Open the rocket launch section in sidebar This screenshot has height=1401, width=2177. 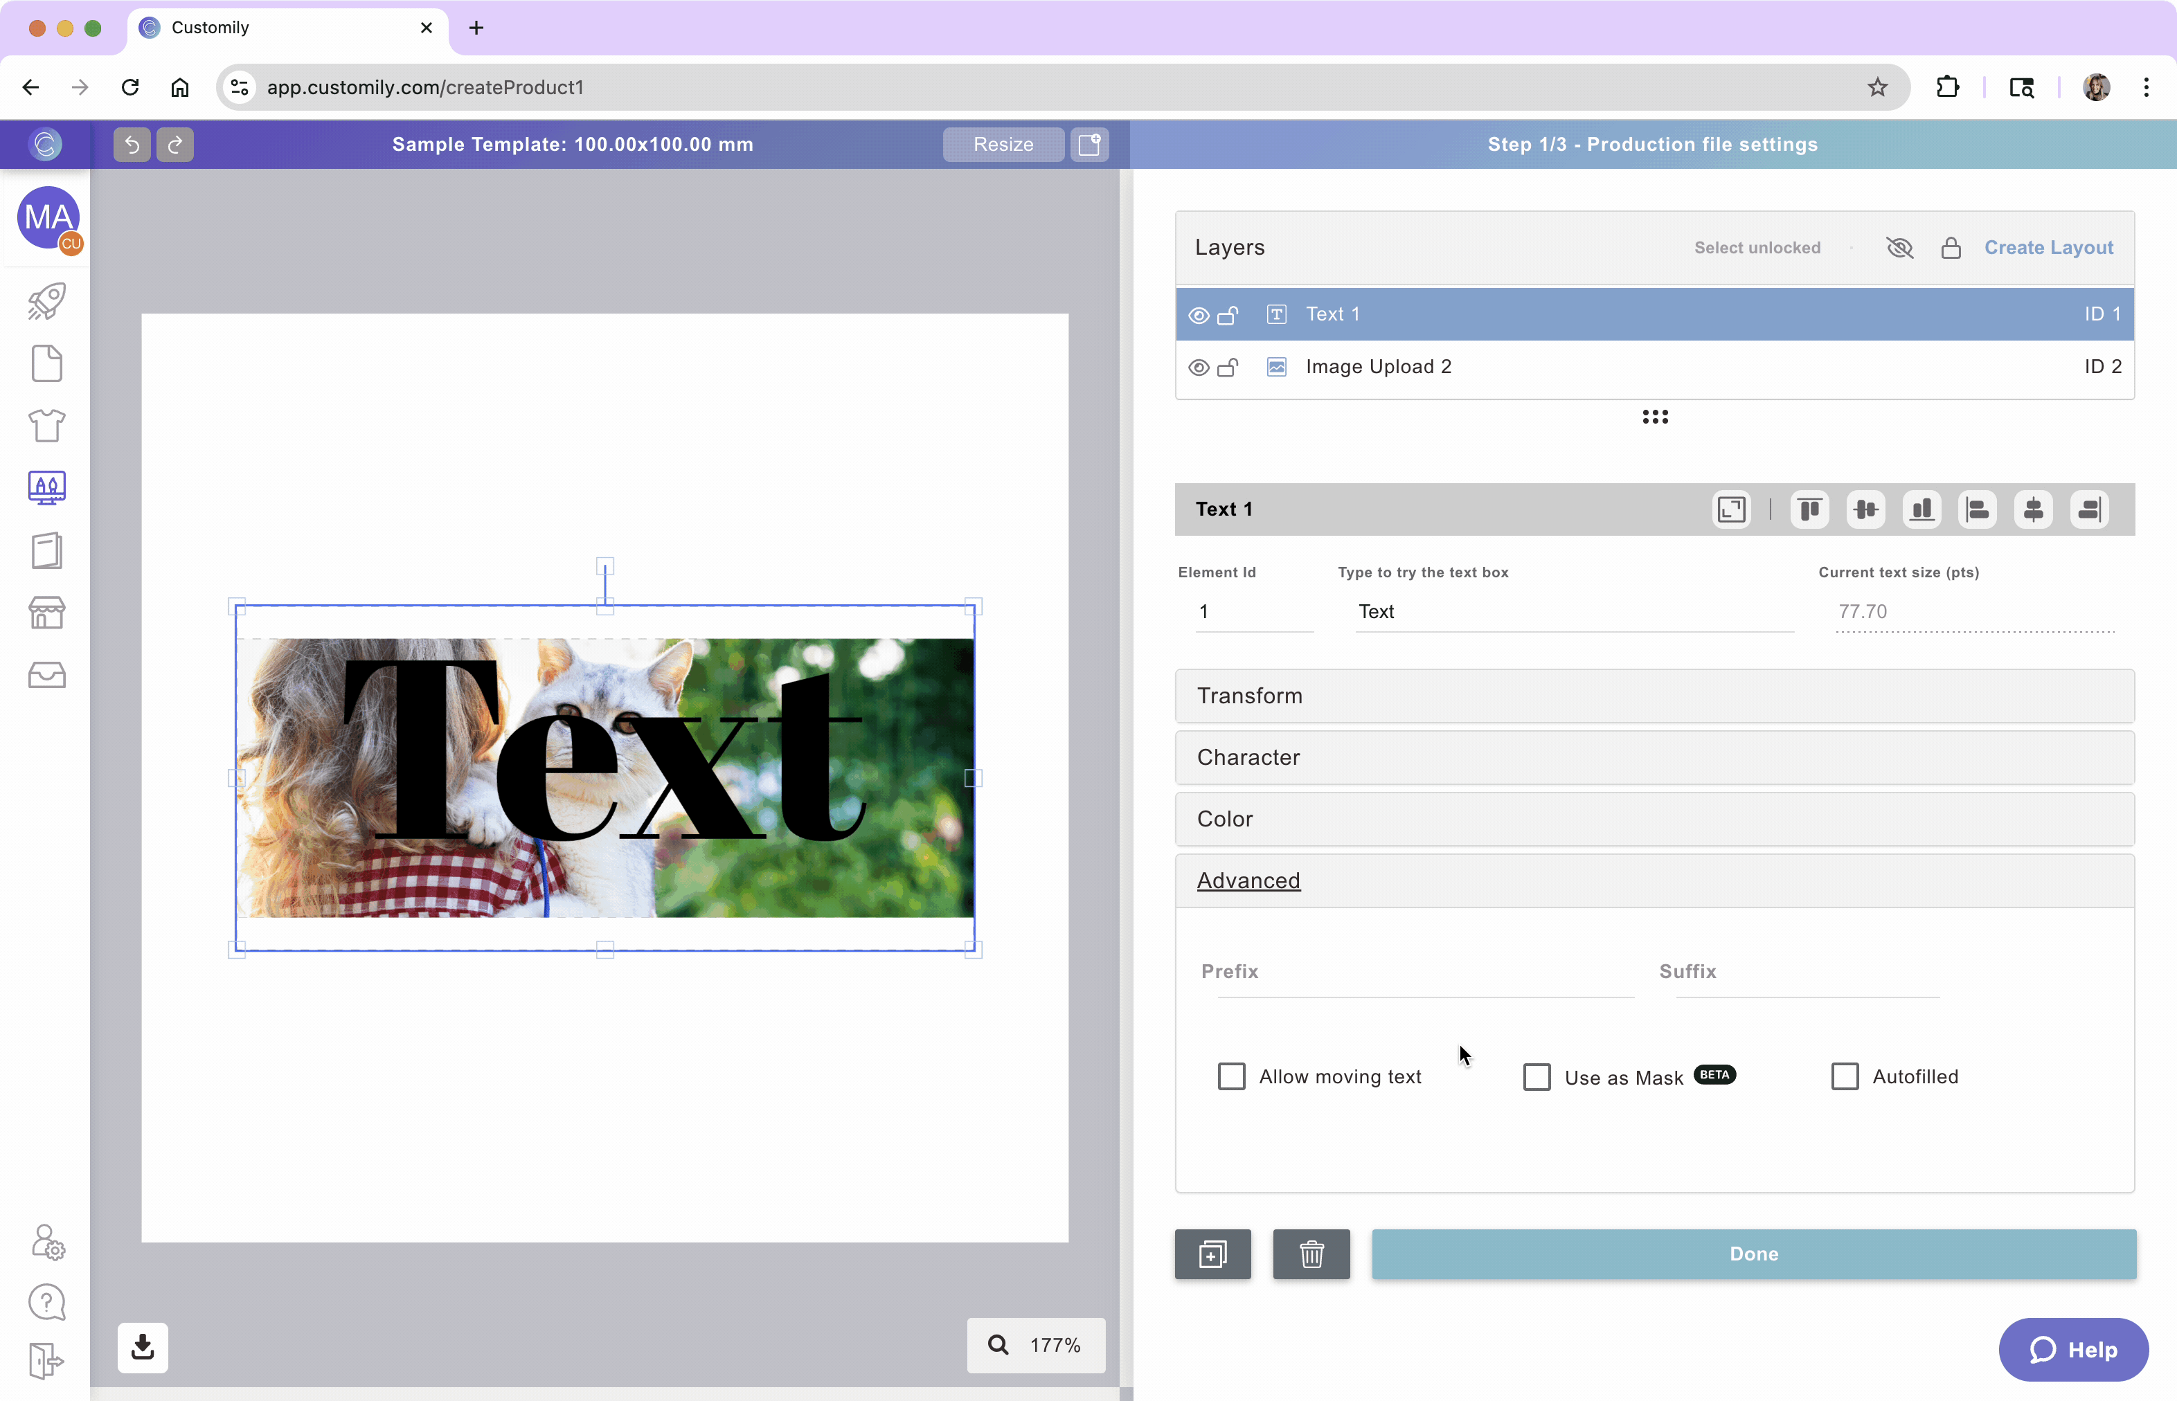(46, 301)
